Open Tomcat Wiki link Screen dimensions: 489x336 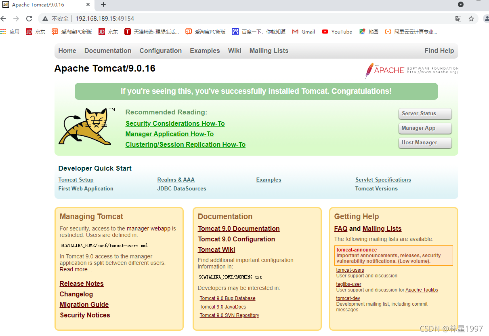216,249
